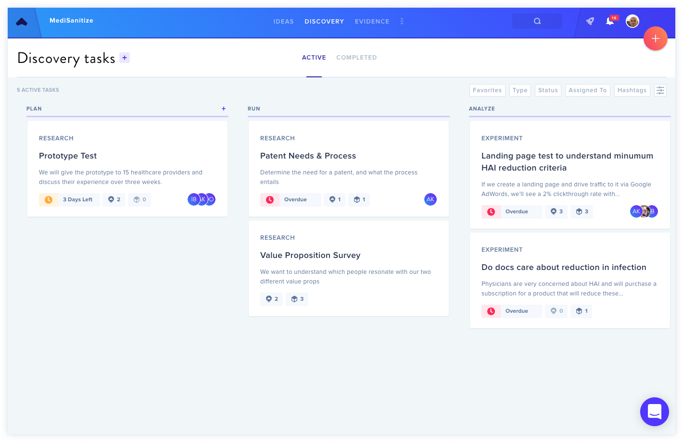This screenshot has height=442, width=683.
Task: Click Overdue label on Landing page test
Action: click(x=517, y=211)
